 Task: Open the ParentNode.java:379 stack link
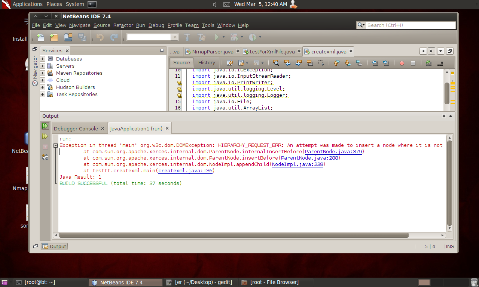tap(333, 152)
